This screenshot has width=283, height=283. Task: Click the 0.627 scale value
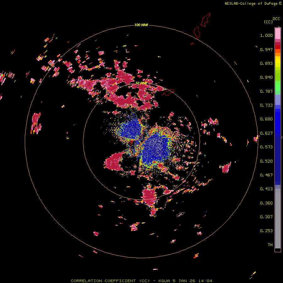(266, 133)
